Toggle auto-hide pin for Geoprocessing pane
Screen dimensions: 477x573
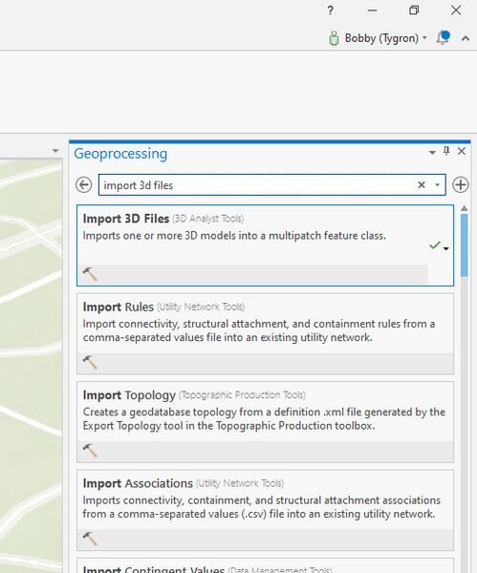coord(446,151)
